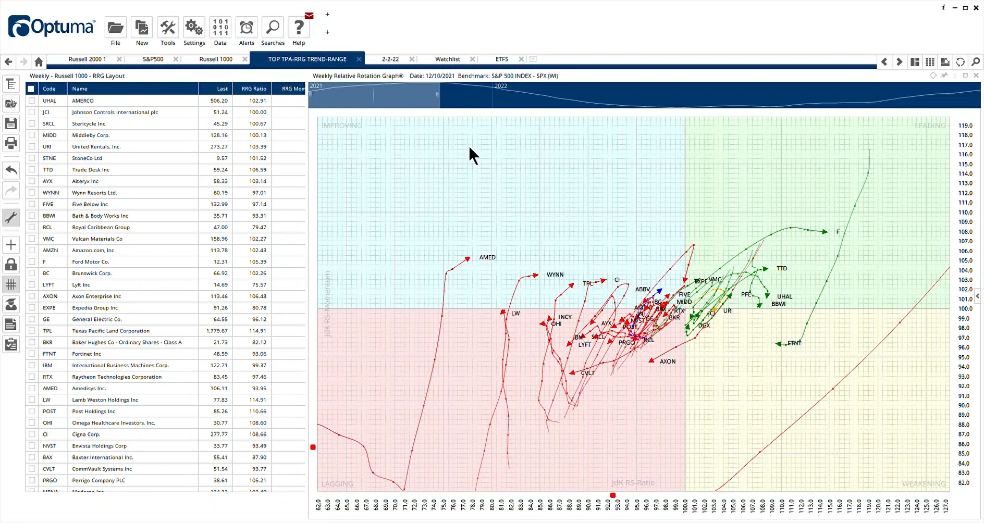Click the home icon in navigation bar
This screenshot has height=523, width=984.
click(39, 61)
